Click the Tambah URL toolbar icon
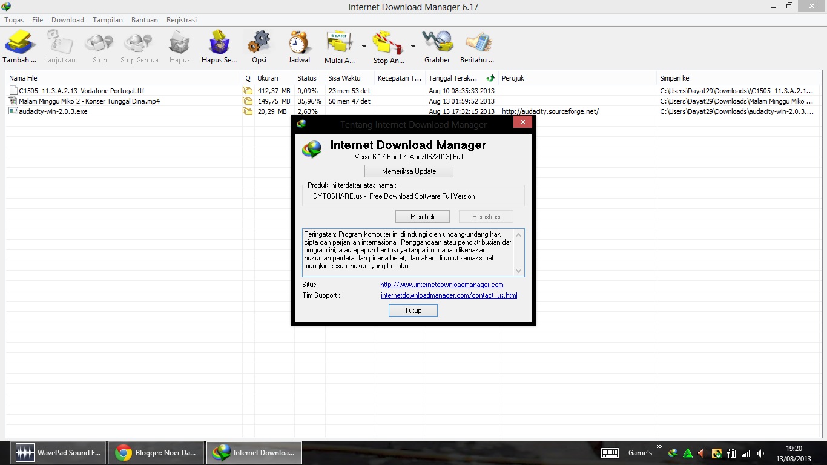This screenshot has height=465, width=827. click(19, 43)
